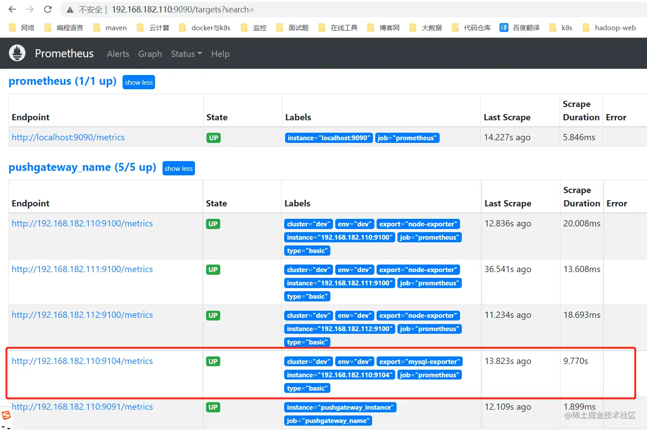Viewport: 647px width, 431px height.
Task: Click the 20.008ms scrape duration value
Action: (x=582, y=223)
